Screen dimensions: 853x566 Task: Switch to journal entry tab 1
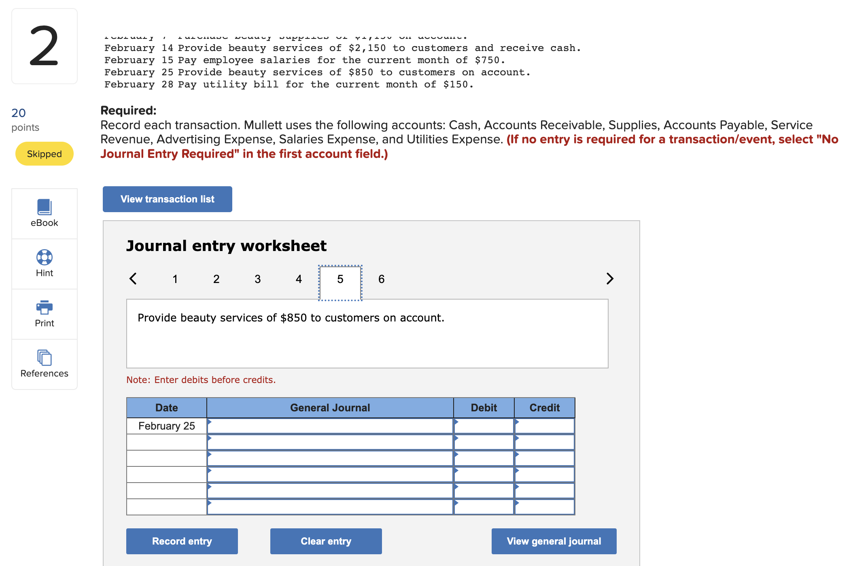(x=175, y=279)
